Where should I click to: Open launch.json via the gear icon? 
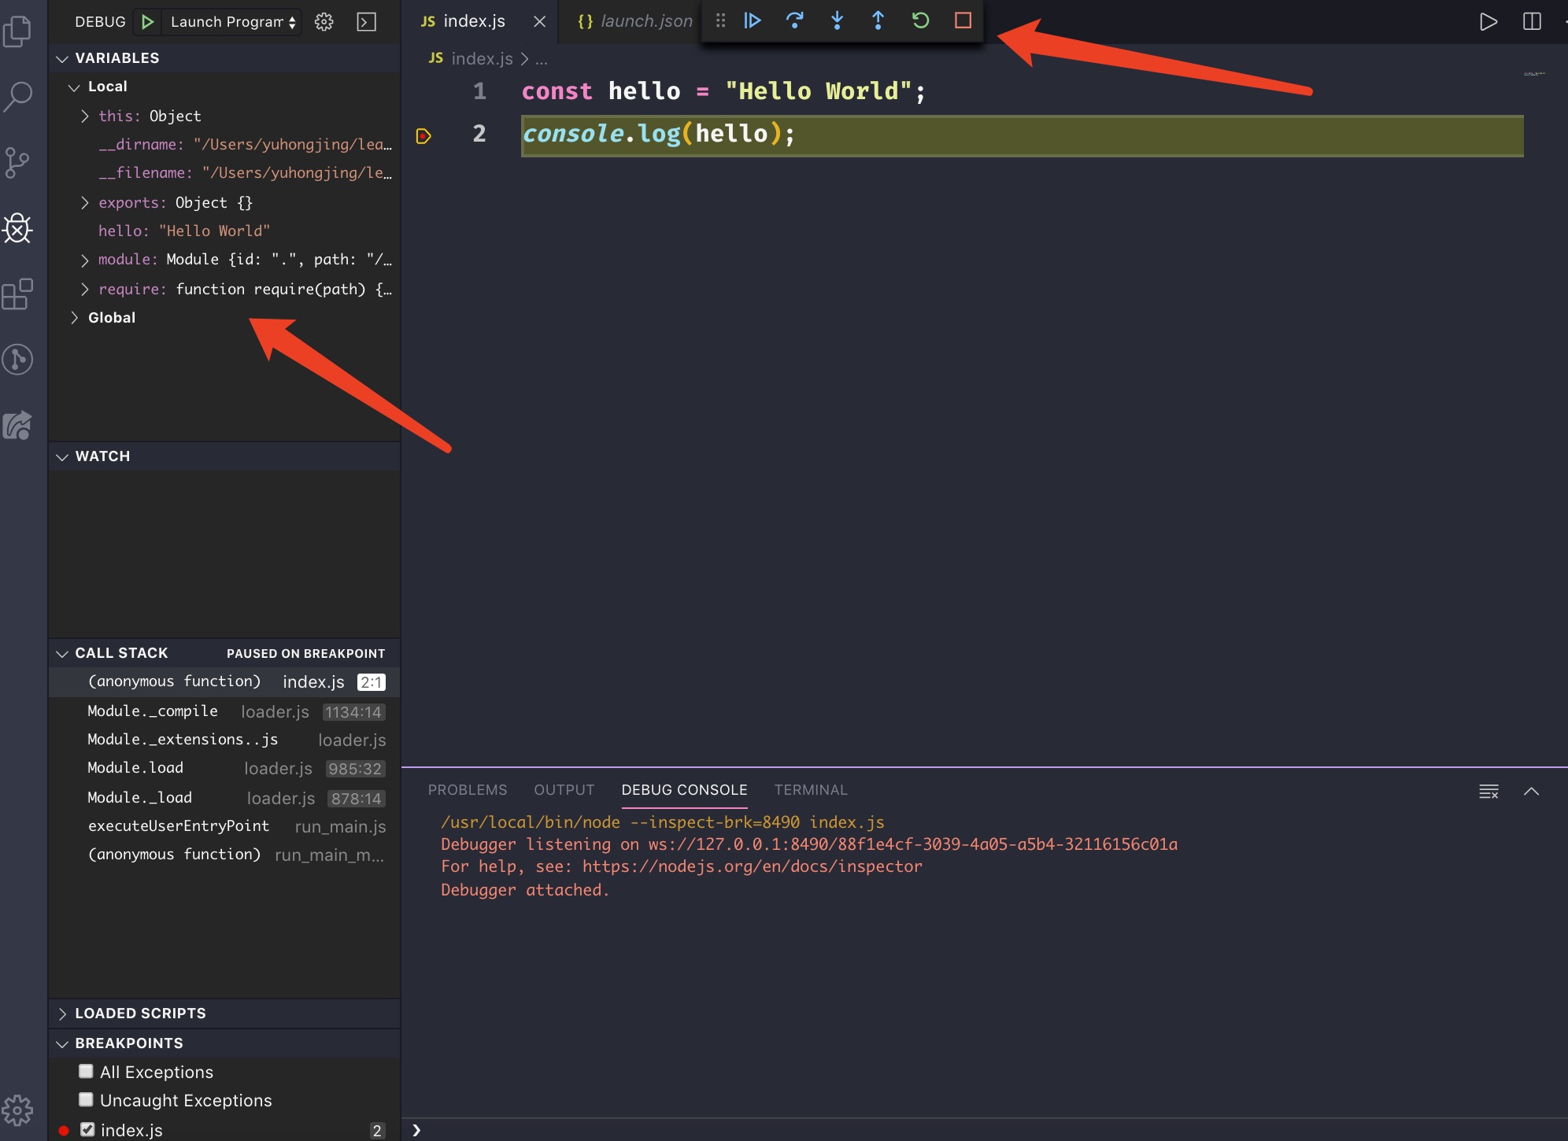pos(324,22)
